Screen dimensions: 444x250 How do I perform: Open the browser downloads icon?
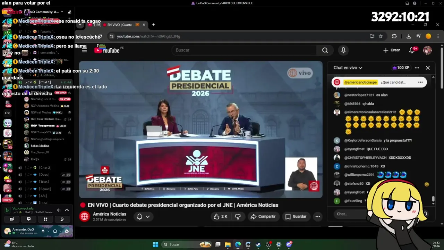409,36
